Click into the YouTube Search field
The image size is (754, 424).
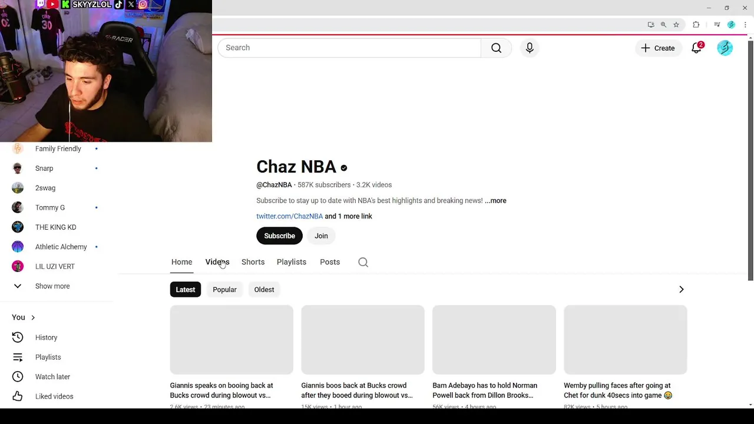pos(349,48)
